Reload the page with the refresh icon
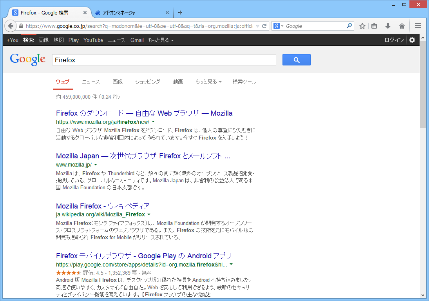 coord(264,26)
